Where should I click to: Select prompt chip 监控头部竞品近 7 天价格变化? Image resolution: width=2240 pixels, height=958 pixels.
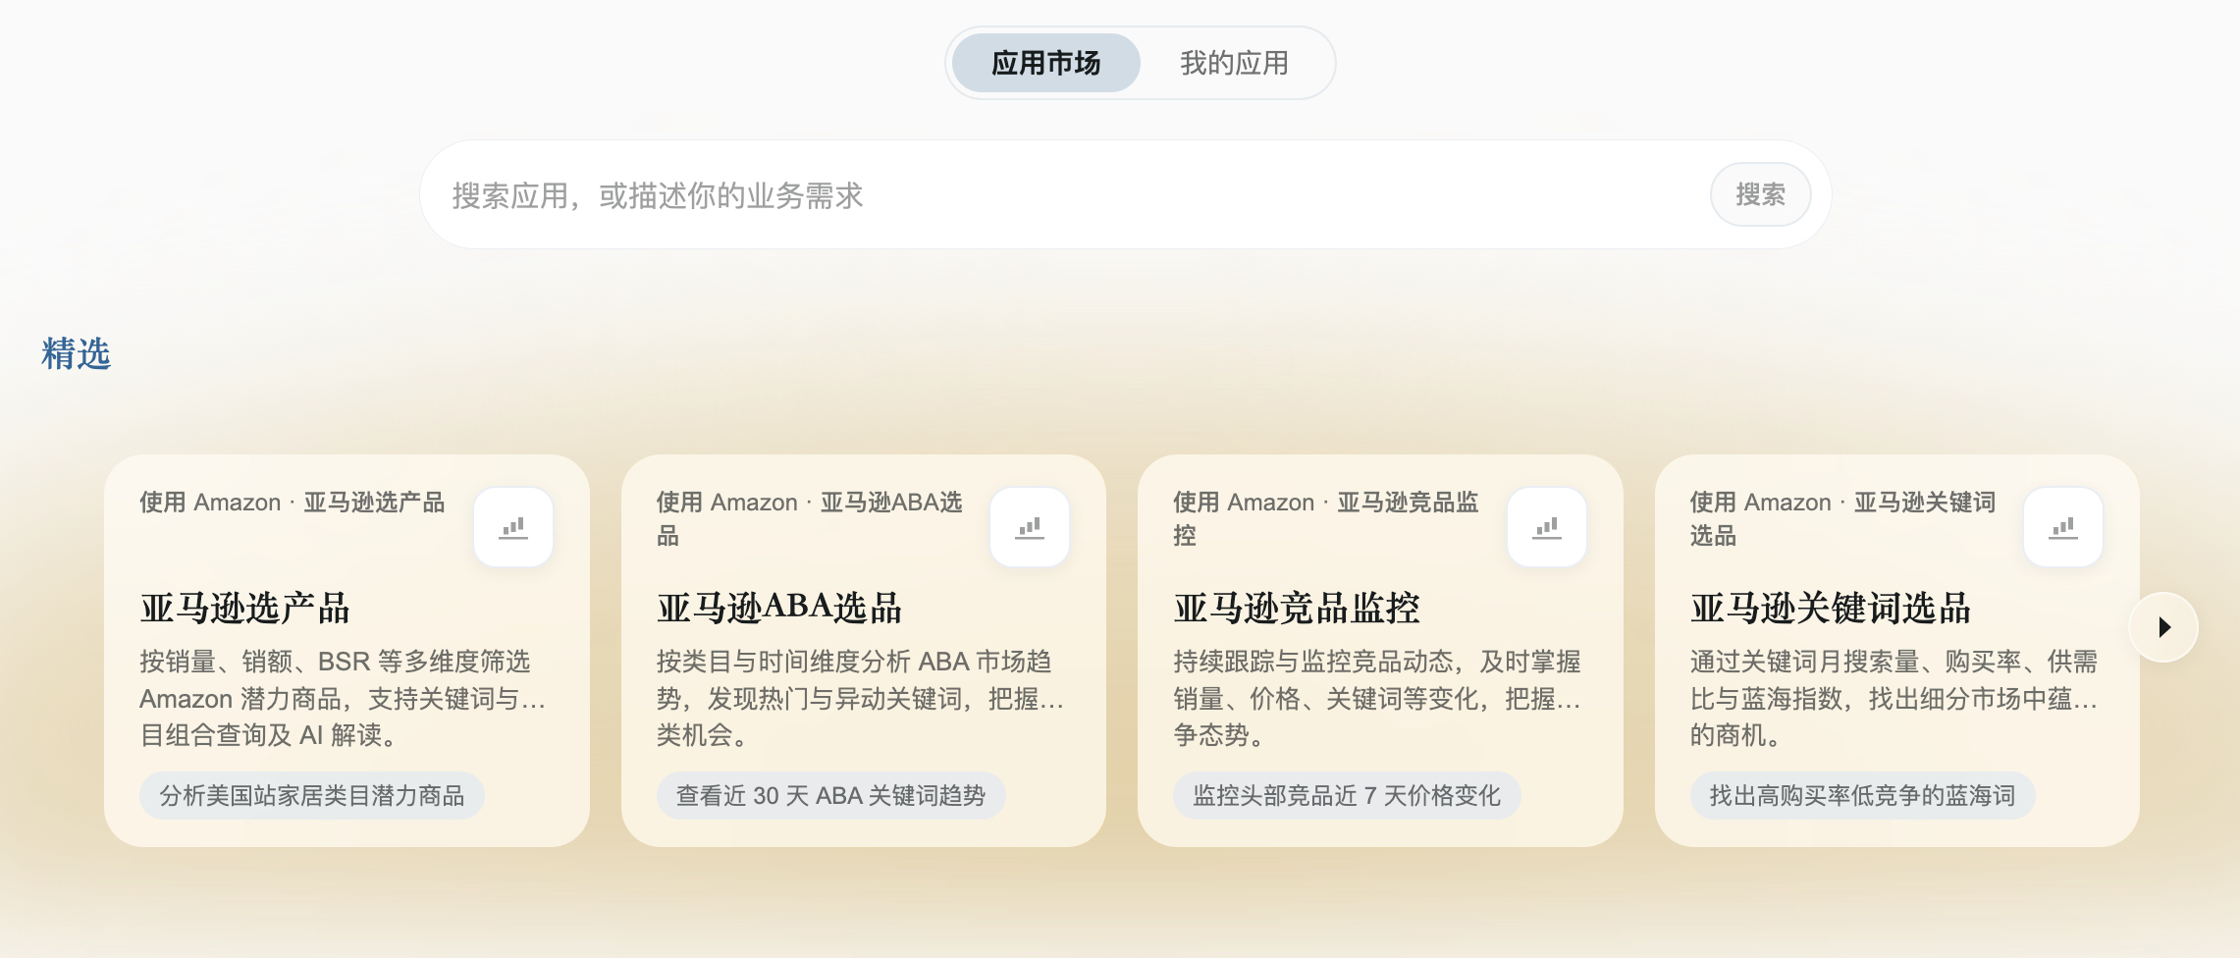click(x=1347, y=795)
